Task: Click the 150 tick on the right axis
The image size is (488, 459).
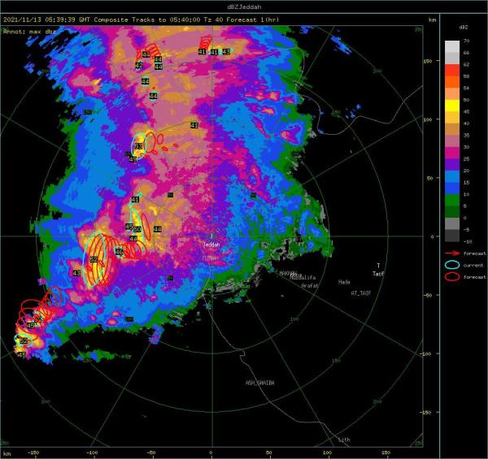Action: 427,61
